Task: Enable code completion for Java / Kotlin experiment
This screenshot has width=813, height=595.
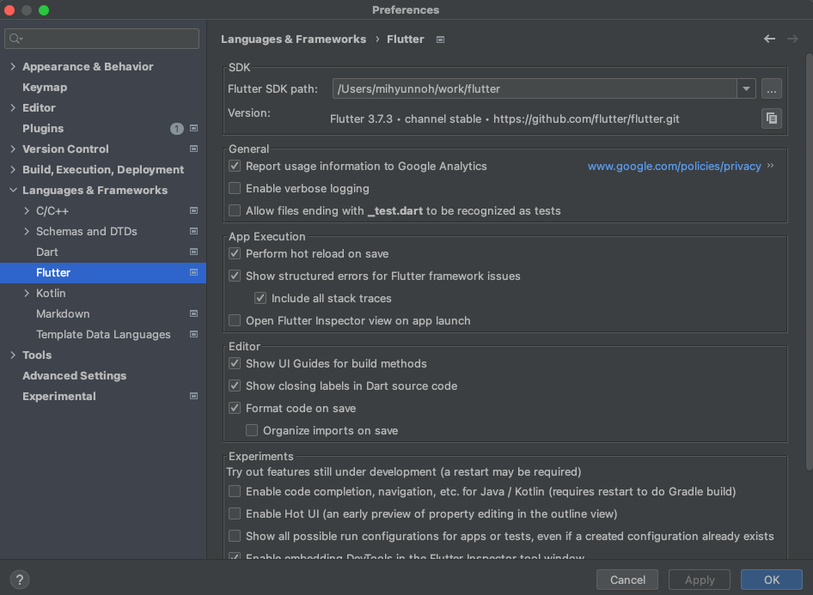Action: pos(235,491)
